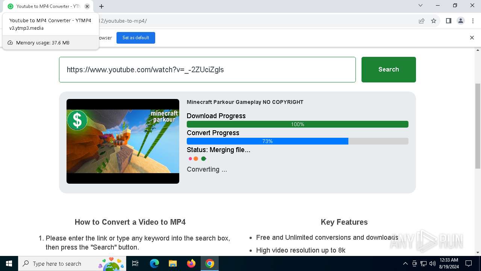Click the v3.ytmp3.media text in tab tooltip
This screenshot has width=481, height=271.
point(26,28)
